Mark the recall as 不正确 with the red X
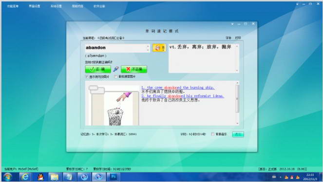323x182 pixels. coord(134,69)
